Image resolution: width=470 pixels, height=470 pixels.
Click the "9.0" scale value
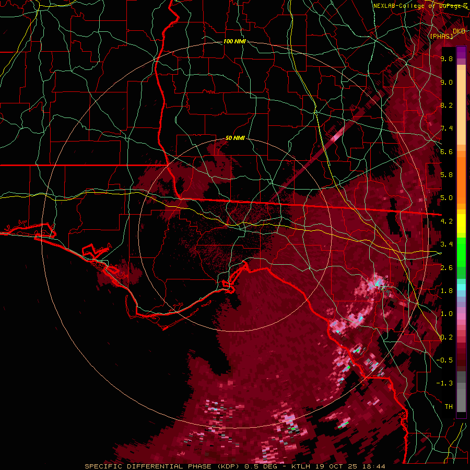pyautogui.click(x=446, y=82)
